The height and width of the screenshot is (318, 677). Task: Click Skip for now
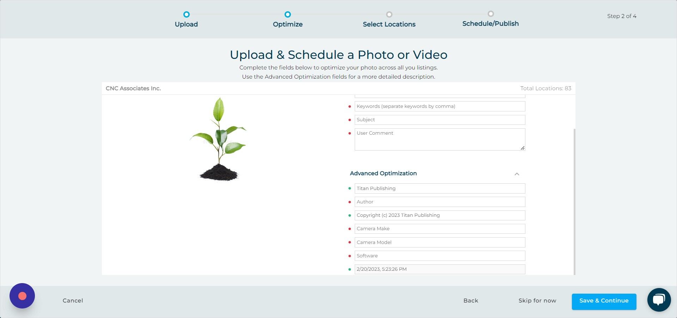pyautogui.click(x=537, y=300)
